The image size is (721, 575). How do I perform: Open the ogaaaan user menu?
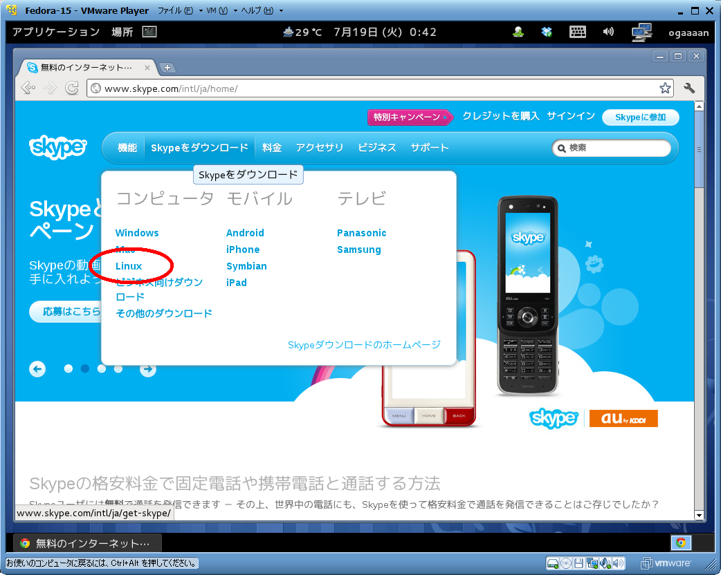click(688, 32)
